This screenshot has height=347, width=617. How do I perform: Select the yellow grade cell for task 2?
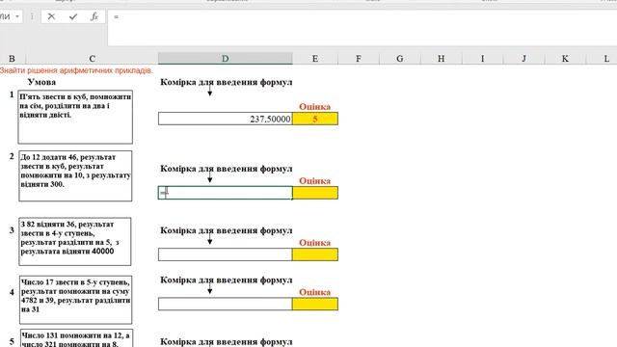(x=315, y=193)
